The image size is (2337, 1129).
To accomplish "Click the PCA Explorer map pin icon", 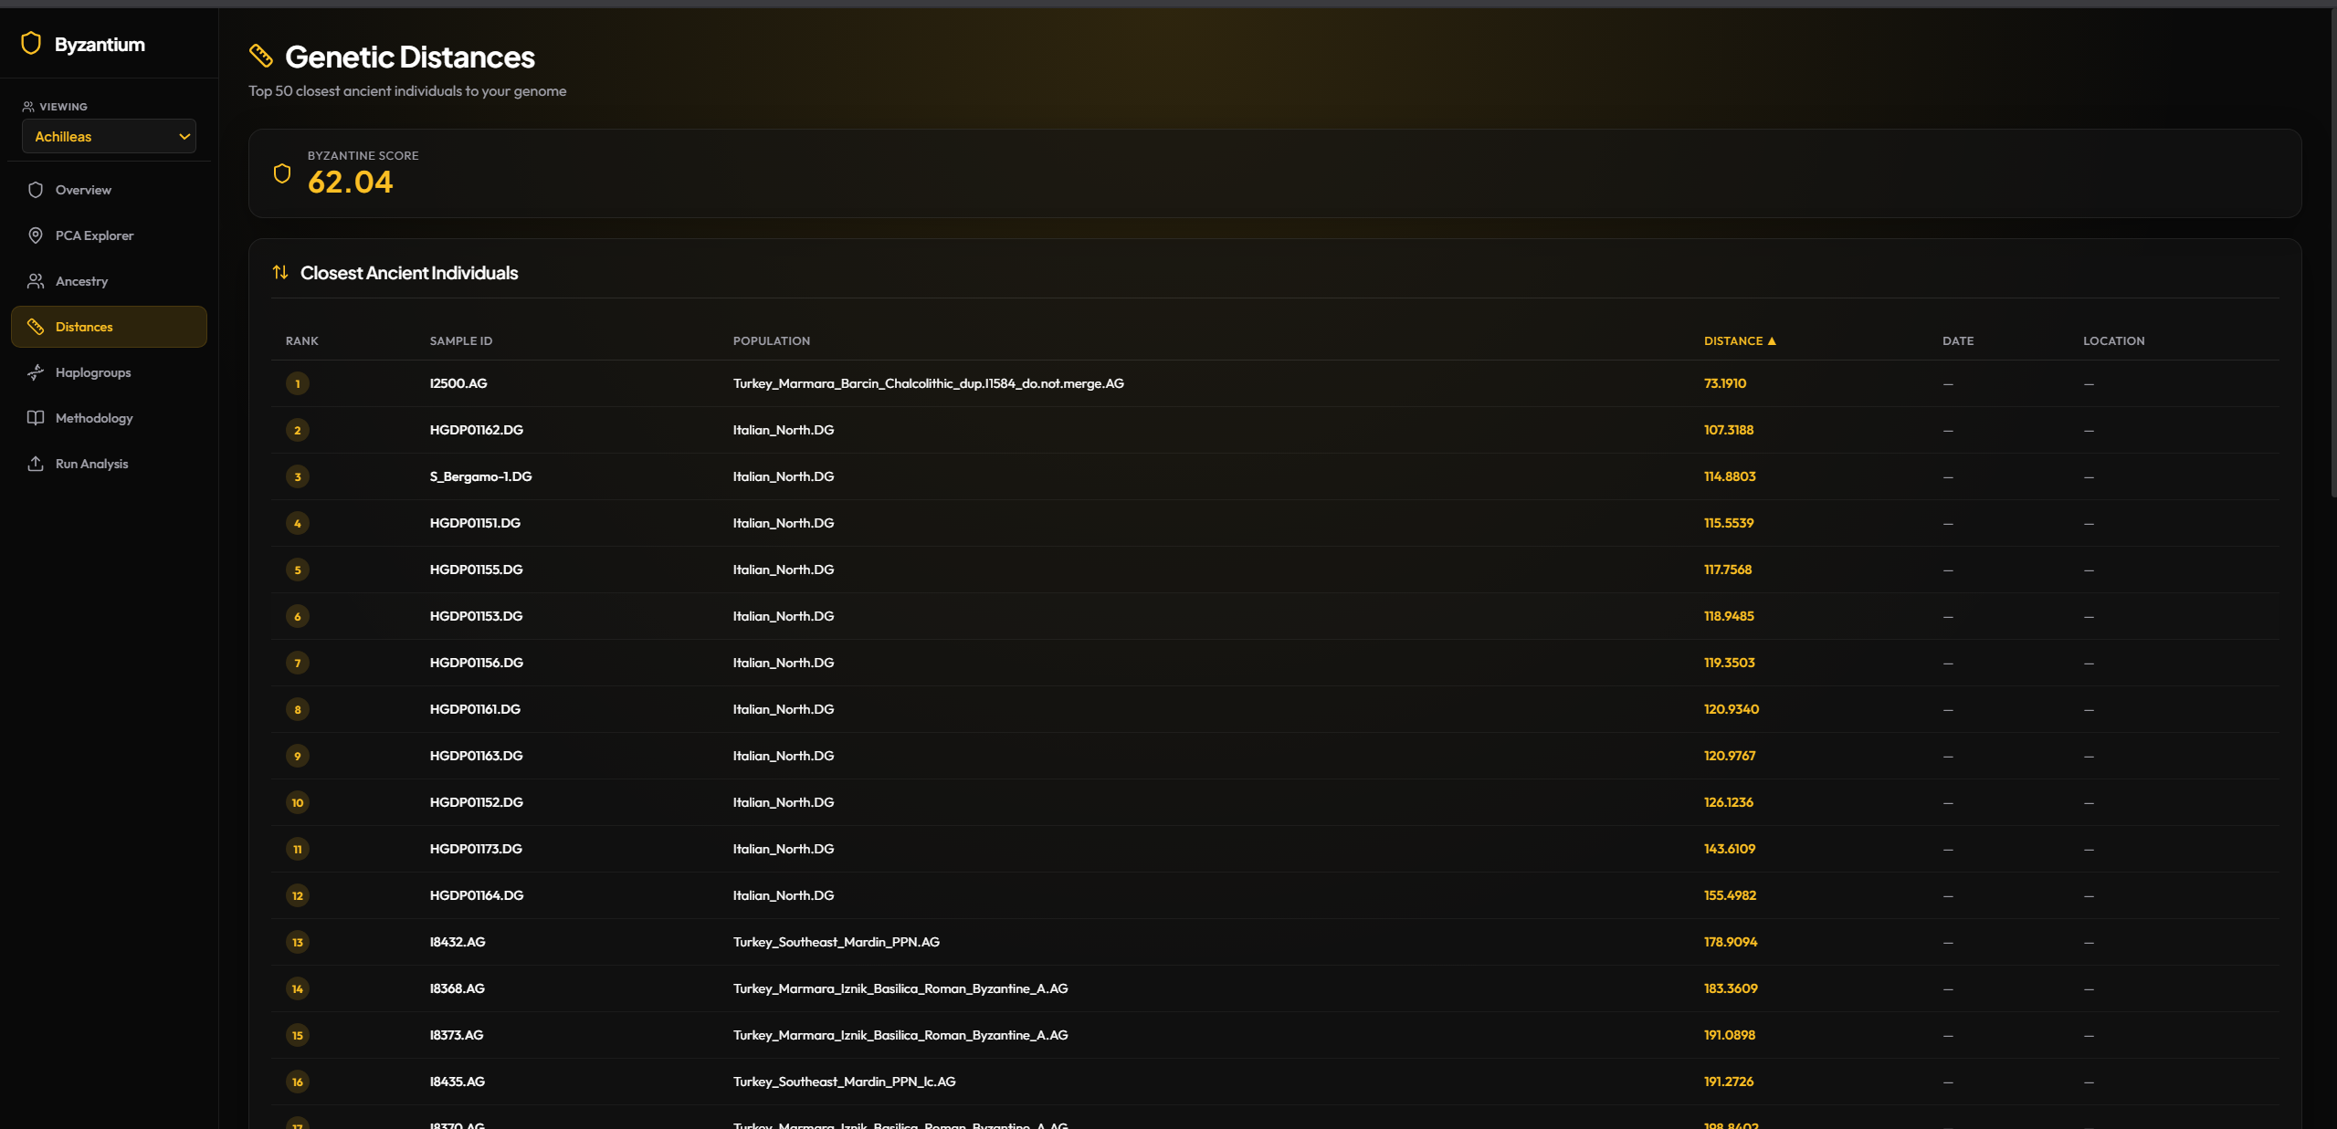I will tap(36, 235).
